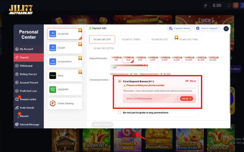Choose deposit amount 5,000
244x152 pixels.
coord(177,60)
